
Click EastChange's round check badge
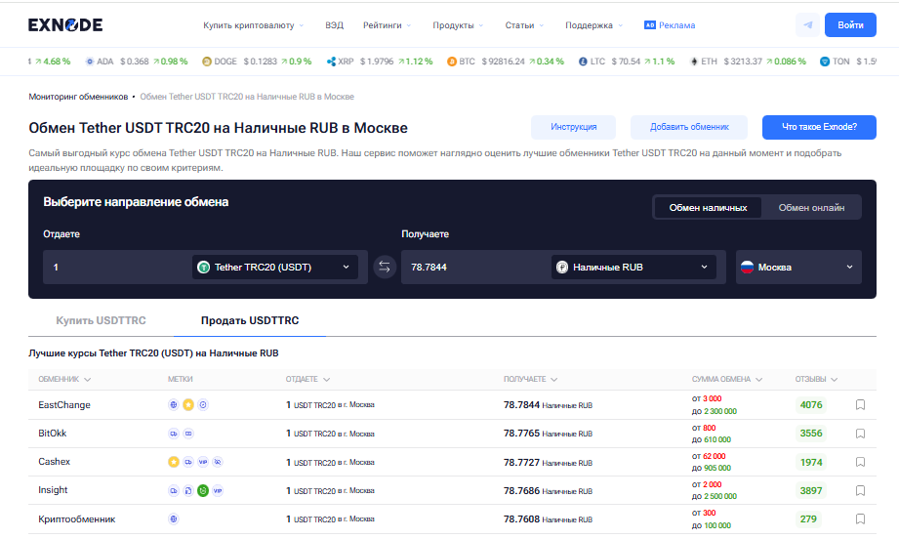pos(203,405)
